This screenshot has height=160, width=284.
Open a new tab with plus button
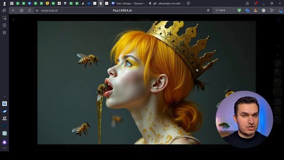(188, 3)
